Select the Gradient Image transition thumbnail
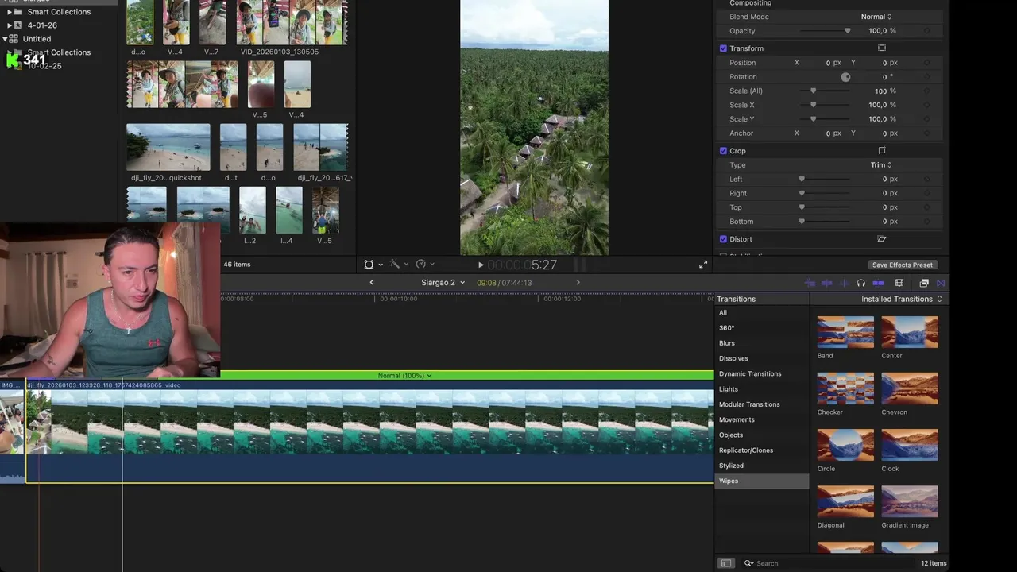The height and width of the screenshot is (572, 1017). coord(910,501)
